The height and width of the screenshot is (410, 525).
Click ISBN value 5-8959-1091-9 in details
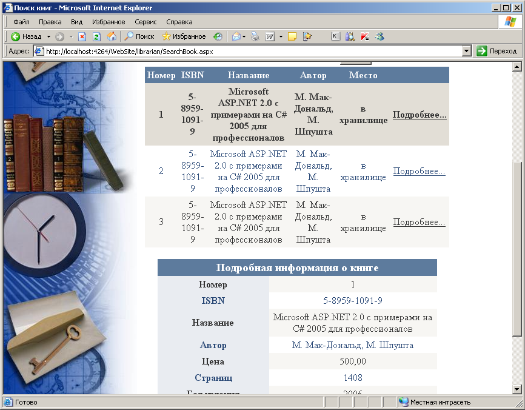353,300
